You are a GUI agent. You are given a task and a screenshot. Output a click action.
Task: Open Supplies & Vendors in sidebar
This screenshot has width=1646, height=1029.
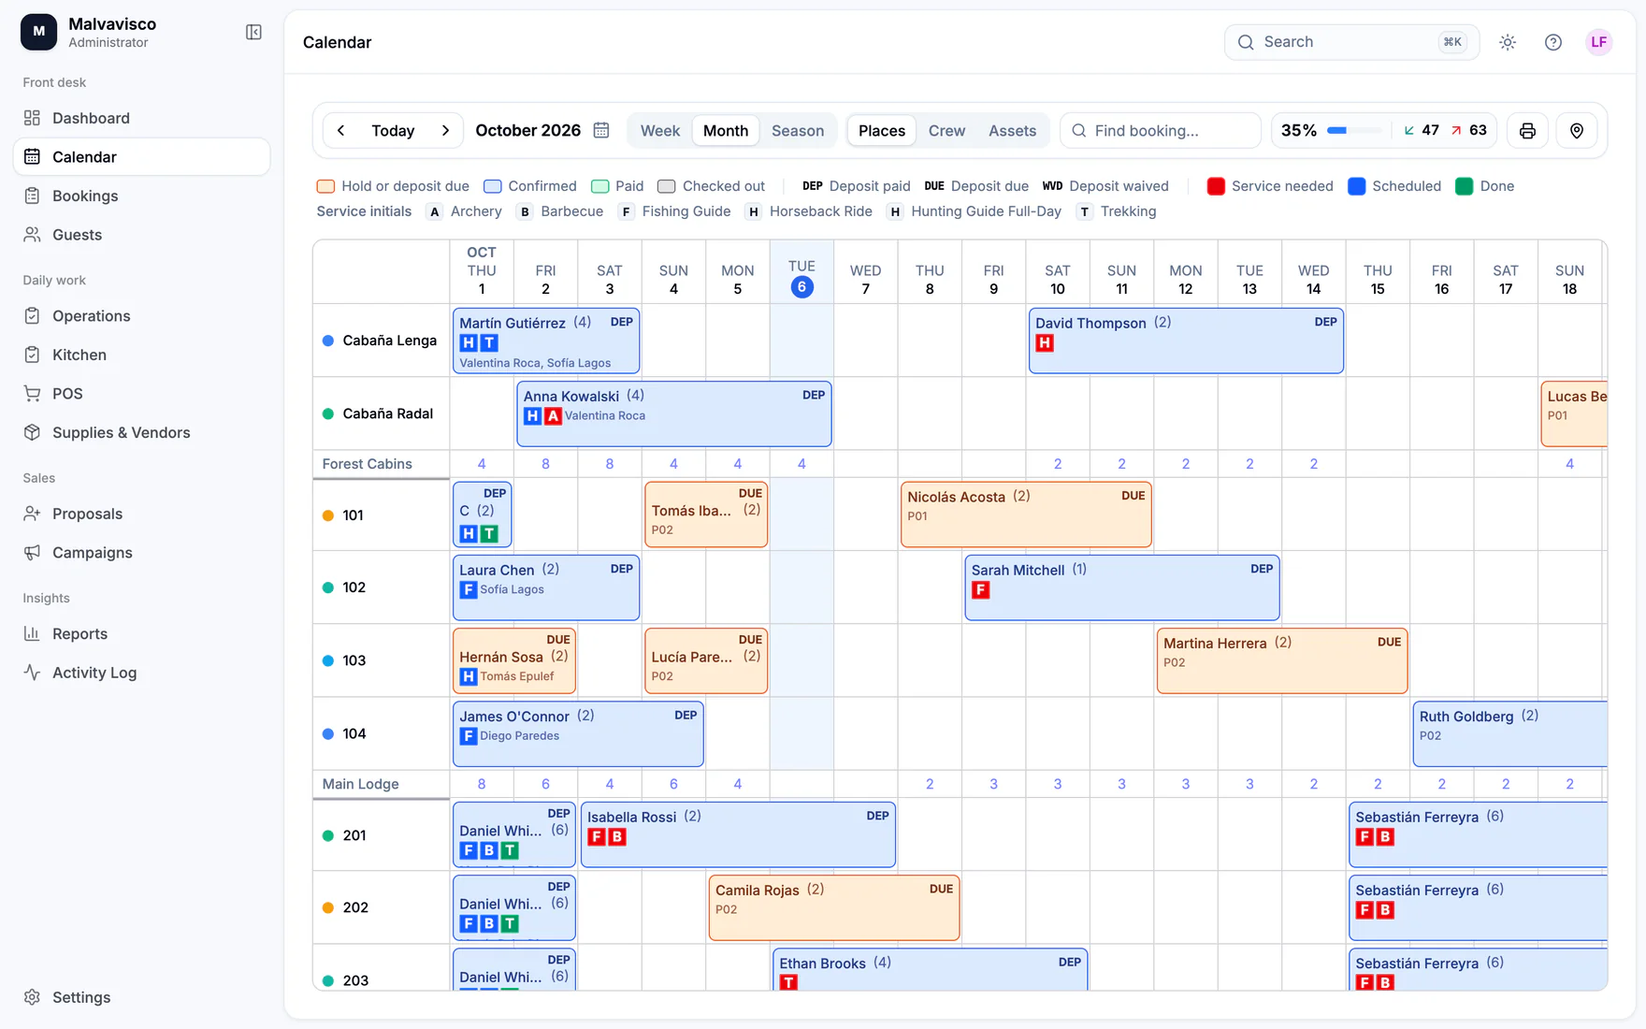(x=141, y=432)
